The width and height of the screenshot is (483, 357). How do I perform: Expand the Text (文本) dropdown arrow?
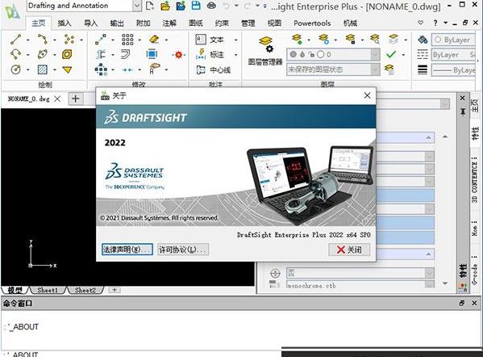(236, 40)
